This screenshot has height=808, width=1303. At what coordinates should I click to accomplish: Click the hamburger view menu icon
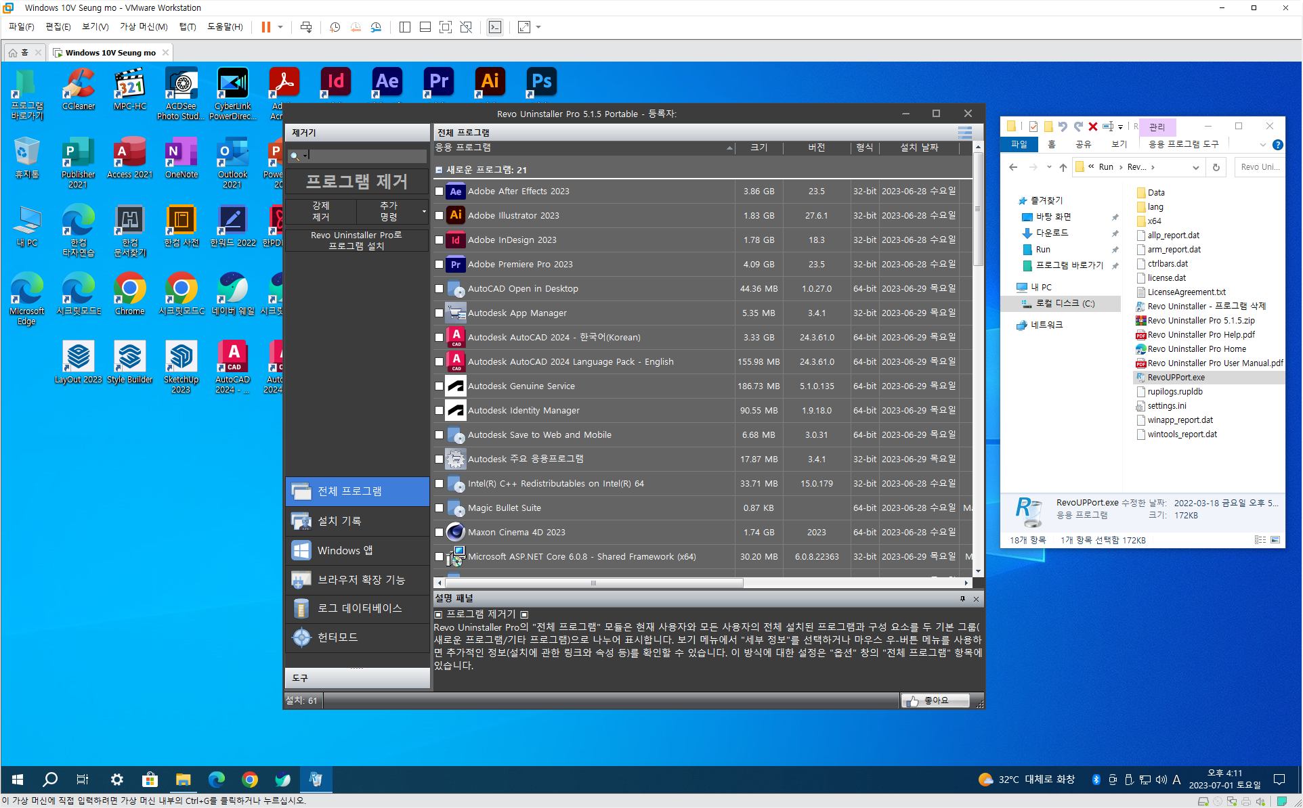[964, 133]
